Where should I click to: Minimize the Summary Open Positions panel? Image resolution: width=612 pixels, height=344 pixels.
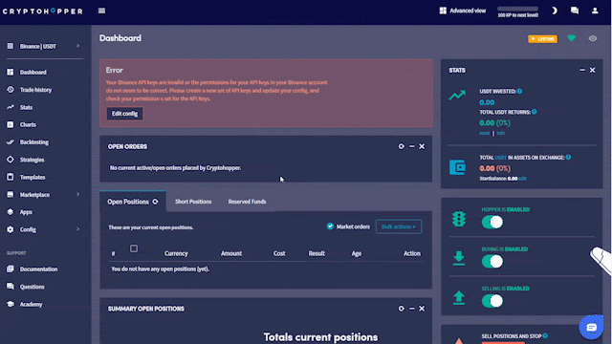[x=412, y=309]
